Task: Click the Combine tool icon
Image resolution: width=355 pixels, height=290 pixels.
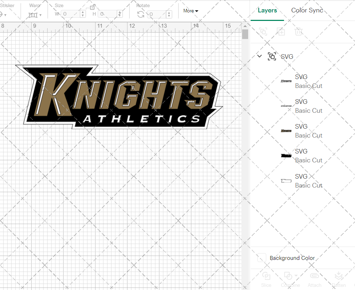Action: tap(288, 276)
